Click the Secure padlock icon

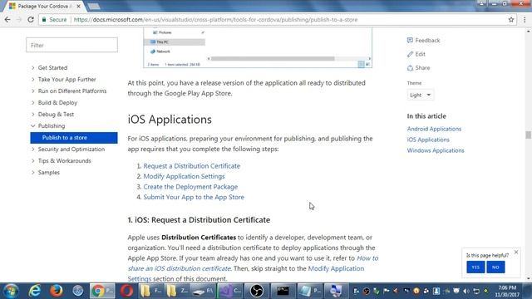(44, 20)
